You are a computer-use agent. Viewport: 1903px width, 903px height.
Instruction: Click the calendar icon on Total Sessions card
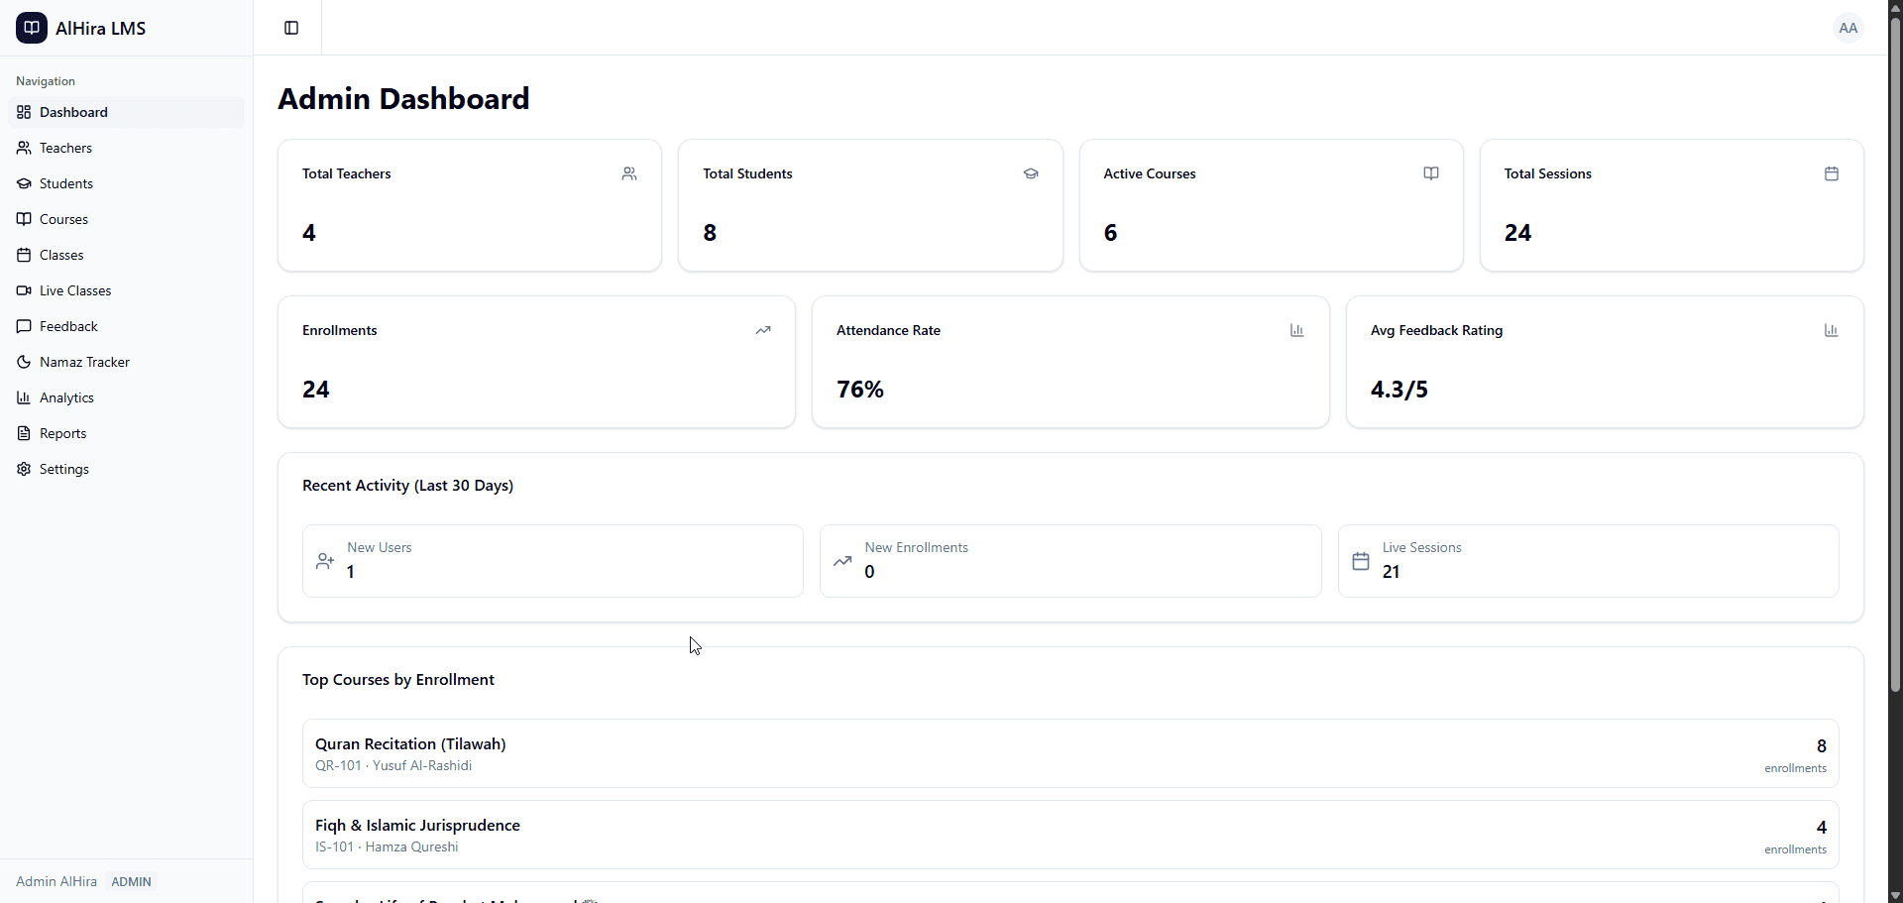1831,173
